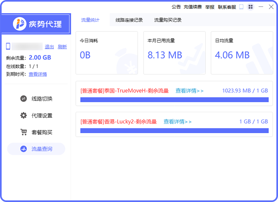278x202 pixels.
Task: Click 充值续费 in the top bar
Action: click(x=193, y=7)
